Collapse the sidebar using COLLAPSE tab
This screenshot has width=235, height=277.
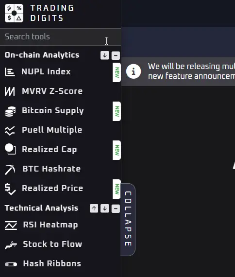(x=128, y=219)
